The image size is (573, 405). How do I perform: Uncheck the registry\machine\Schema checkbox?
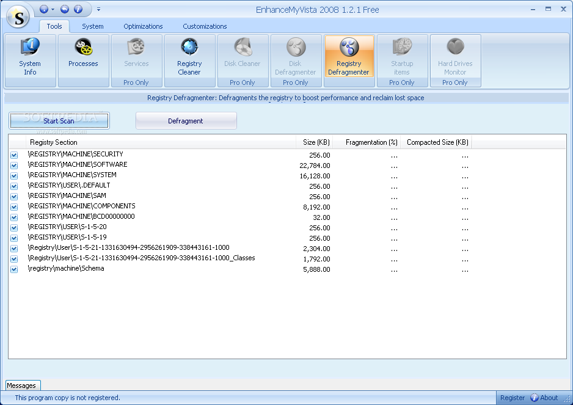pyautogui.click(x=14, y=269)
